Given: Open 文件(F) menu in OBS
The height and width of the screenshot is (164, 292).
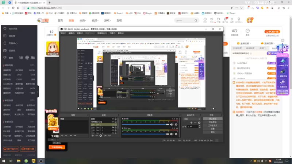Looking at the screenshot, I should coord(63,33).
